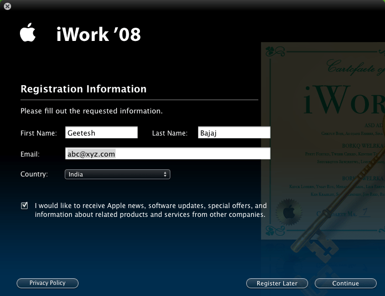Viewport: 385px width, 296px height.
Task: Choose Register Later
Action: [277, 283]
